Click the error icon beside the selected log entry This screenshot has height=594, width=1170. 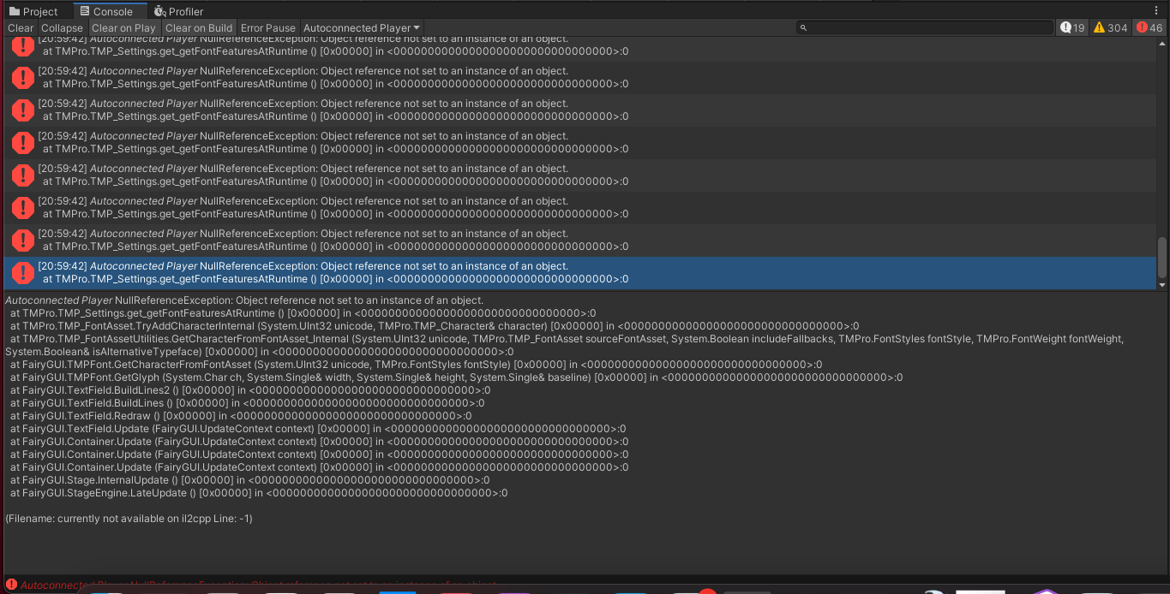(x=22, y=272)
